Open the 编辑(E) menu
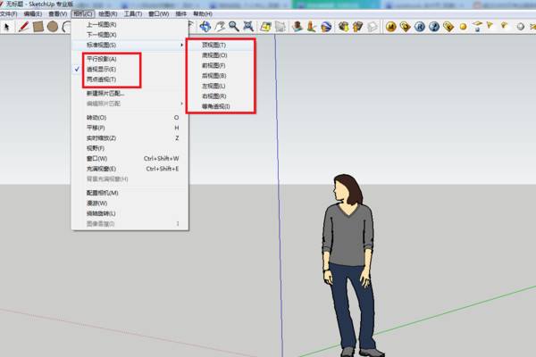The height and width of the screenshot is (357, 536). tap(33, 13)
